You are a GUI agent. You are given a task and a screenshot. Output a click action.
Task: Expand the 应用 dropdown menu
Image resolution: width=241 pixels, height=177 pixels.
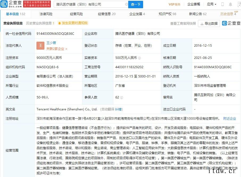click(211, 4)
